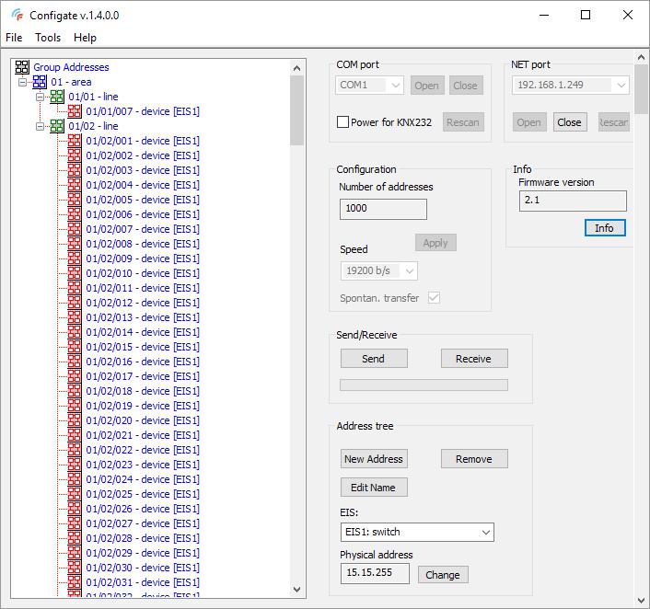Viewport: 650px width, 609px height.
Task: Click the Send button
Action: pos(374,359)
